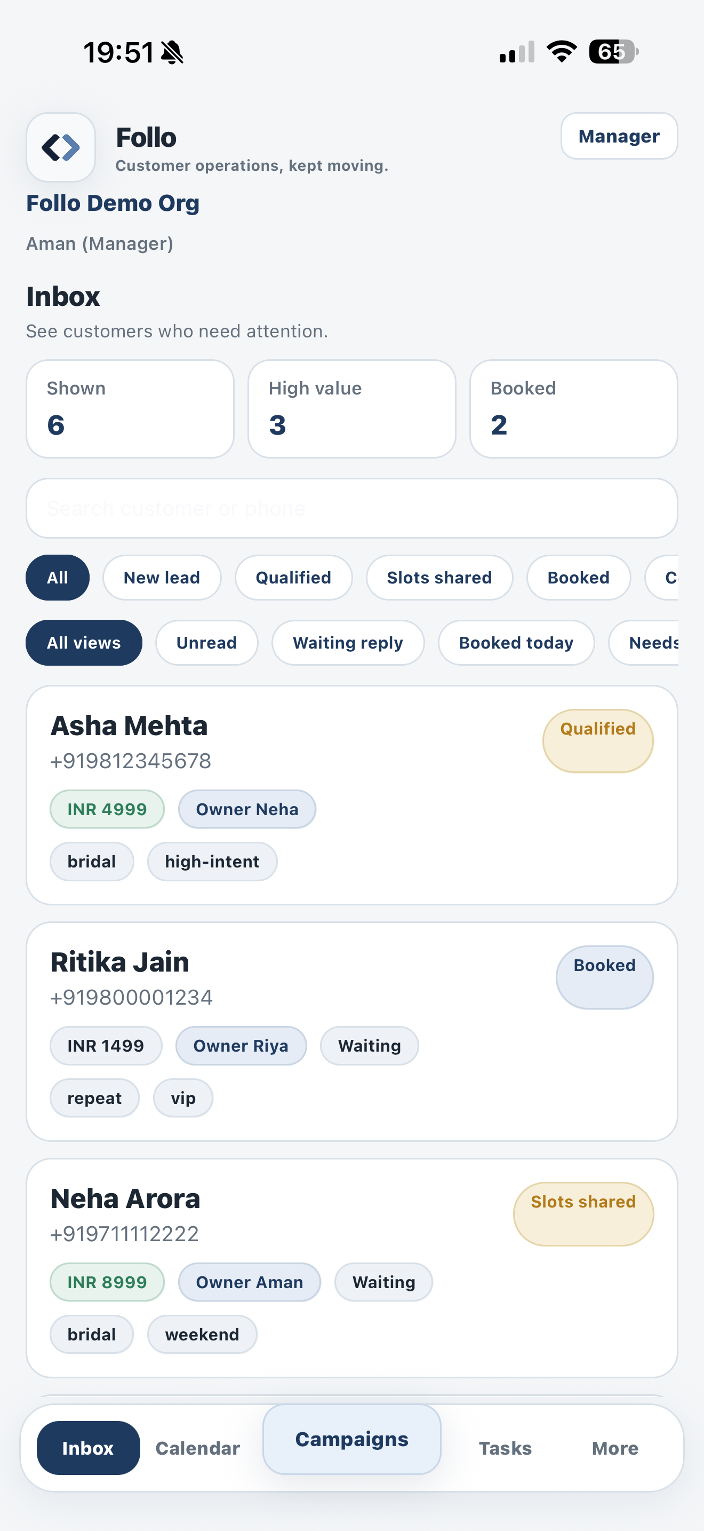
Task: Tap the Booked badge on Ritika Jain
Action: 604,977
